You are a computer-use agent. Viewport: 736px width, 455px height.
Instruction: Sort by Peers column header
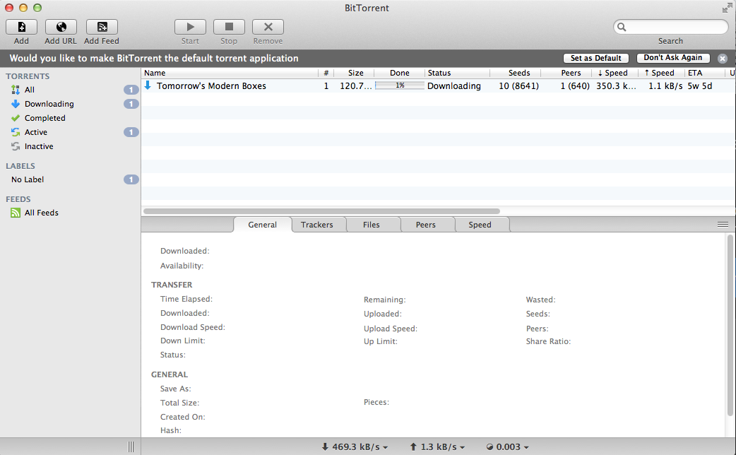coord(566,73)
